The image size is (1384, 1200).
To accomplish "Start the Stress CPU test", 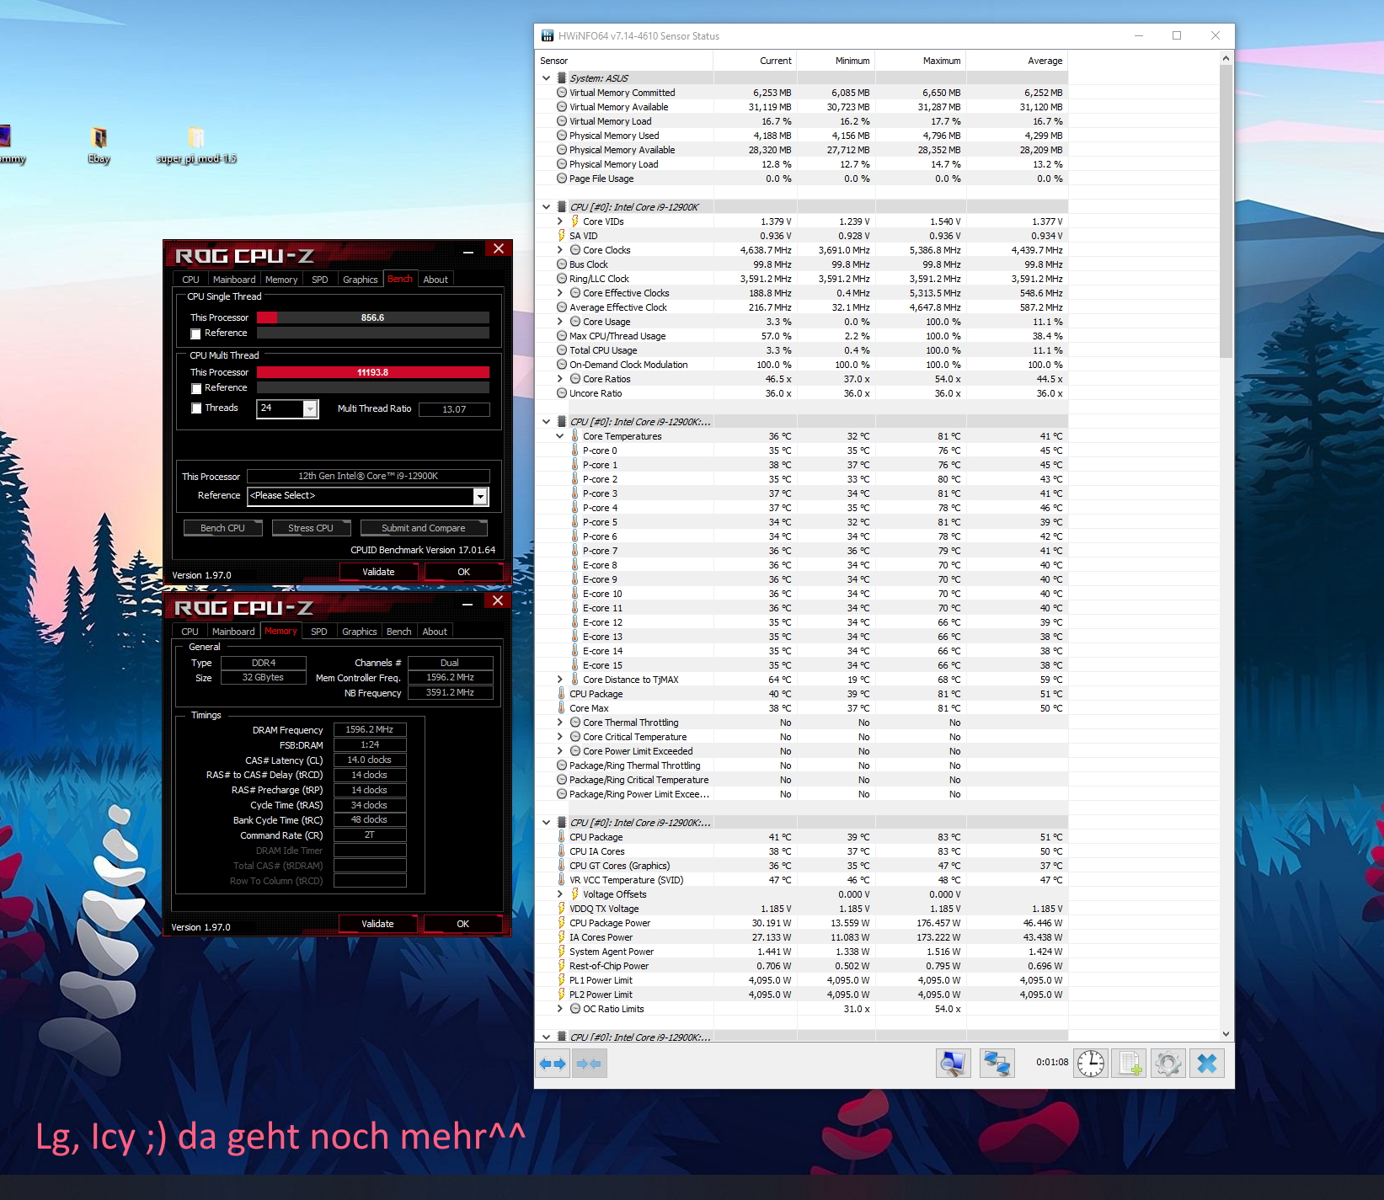I will coord(311,528).
